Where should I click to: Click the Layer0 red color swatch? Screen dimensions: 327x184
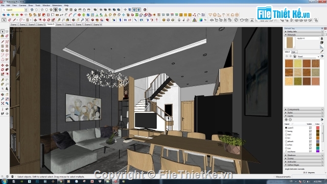(318, 128)
